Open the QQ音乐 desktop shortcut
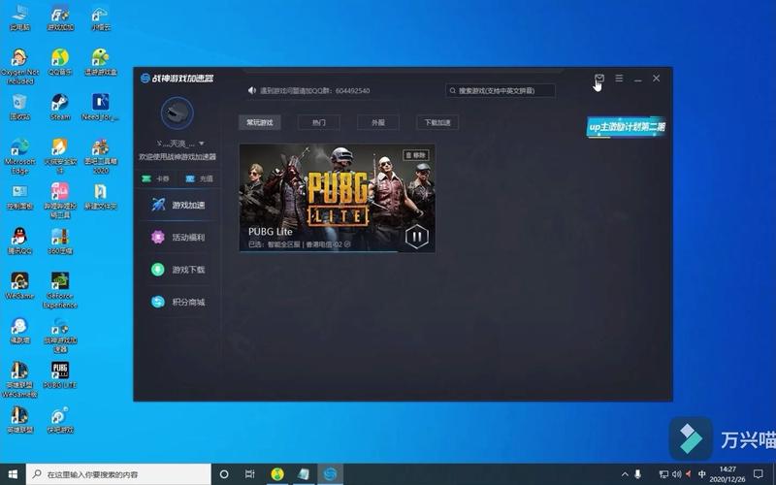Image resolution: width=776 pixels, height=485 pixels. coord(60,62)
